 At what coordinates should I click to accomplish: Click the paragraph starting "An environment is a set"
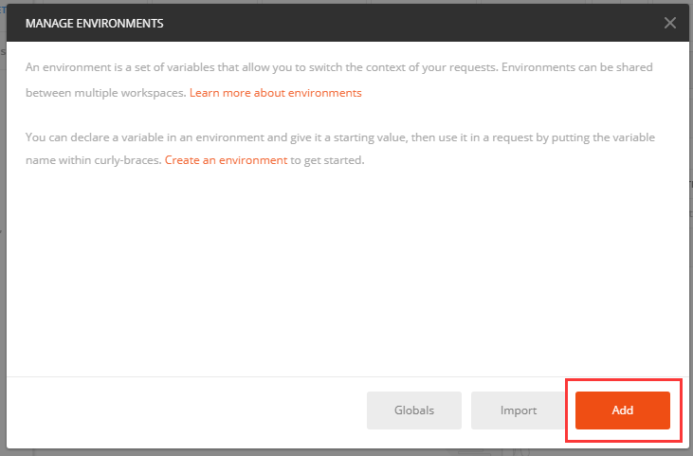pyautogui.click(x=284, y=68)
